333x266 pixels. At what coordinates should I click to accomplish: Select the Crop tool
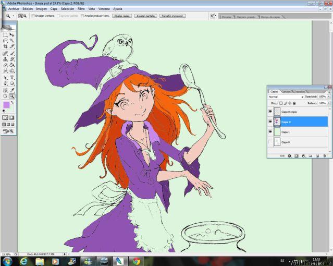[5, 46]
